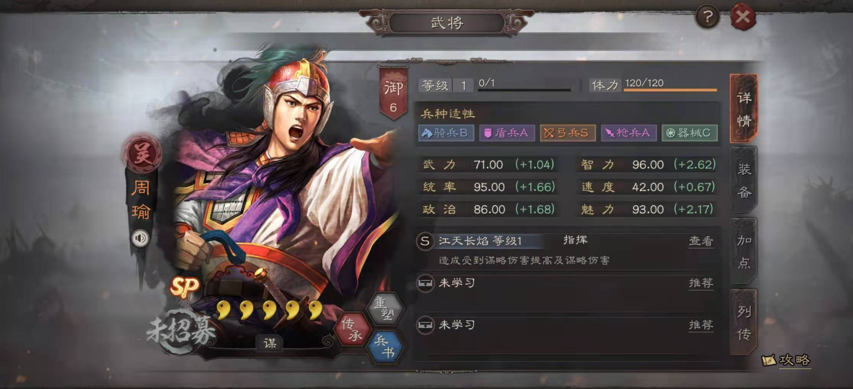Select the first empty 未学习 skill slot icon
Viewport: 853px width, 389px height.
click(x=425, y=283)
